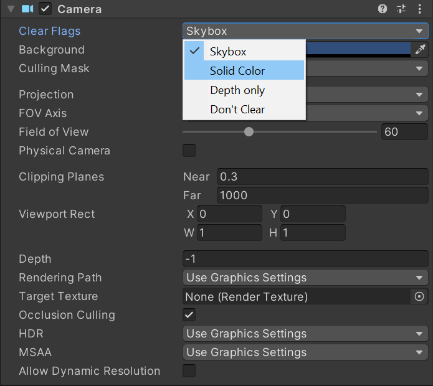Click the Field of View slider handle
Viewport: 433px width, 386px height.
point(249,132)
